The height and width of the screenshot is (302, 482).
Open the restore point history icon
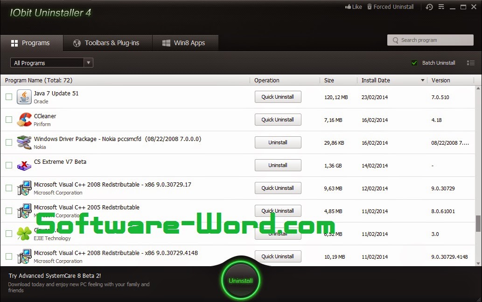tap(429, 7)
